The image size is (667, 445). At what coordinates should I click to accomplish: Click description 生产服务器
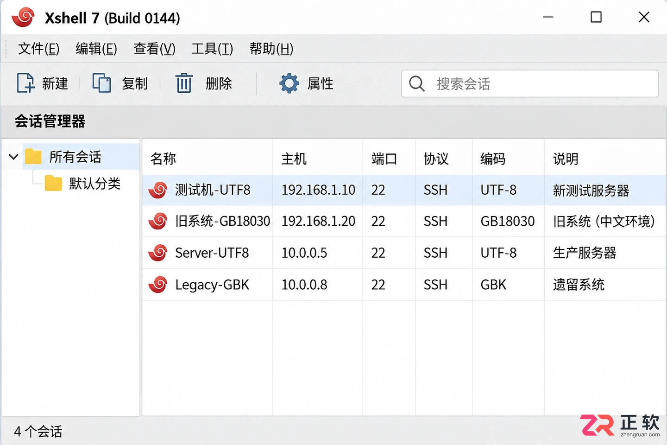(585, 253)
